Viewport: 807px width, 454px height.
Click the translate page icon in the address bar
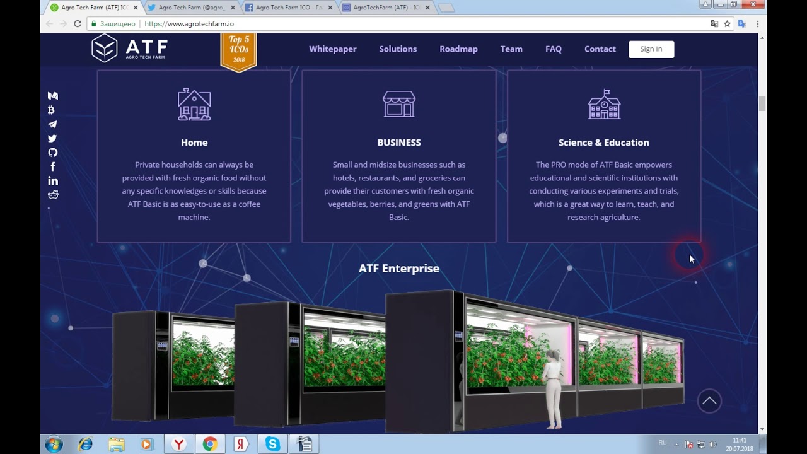714,23
